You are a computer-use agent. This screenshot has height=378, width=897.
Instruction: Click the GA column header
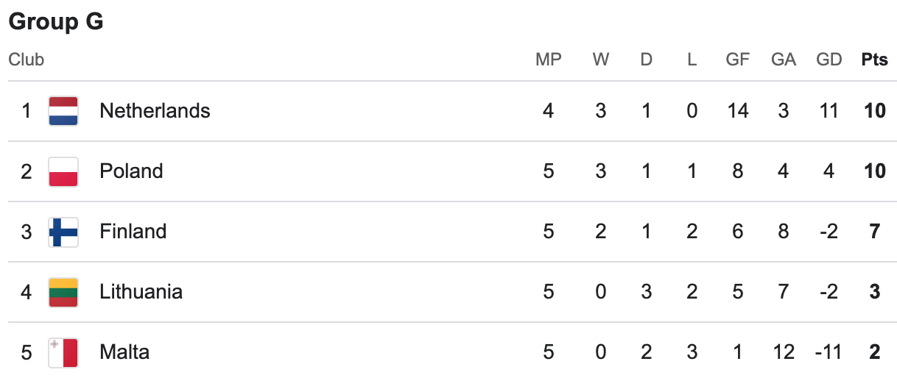783,60
